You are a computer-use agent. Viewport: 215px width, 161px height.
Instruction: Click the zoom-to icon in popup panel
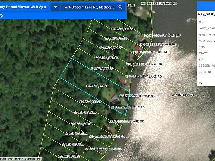point(200,83)
